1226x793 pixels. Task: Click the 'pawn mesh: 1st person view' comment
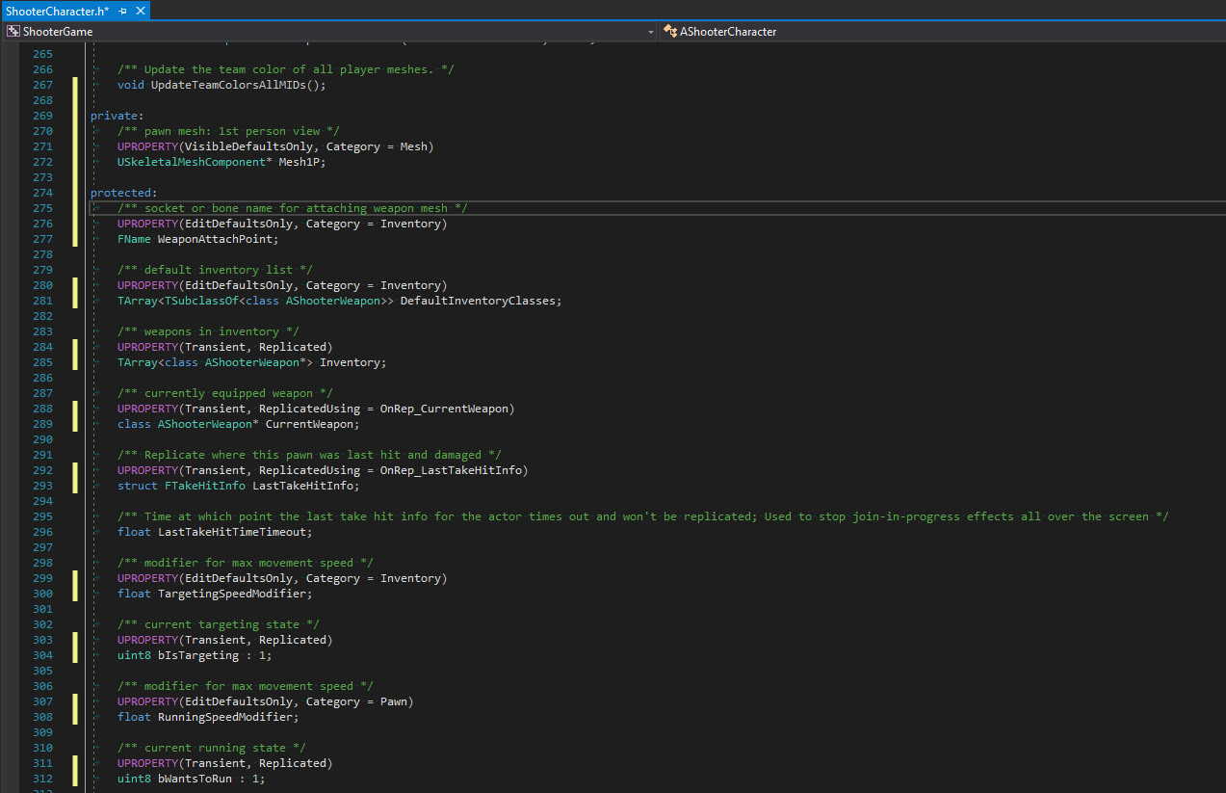click(x=228, y=131)
